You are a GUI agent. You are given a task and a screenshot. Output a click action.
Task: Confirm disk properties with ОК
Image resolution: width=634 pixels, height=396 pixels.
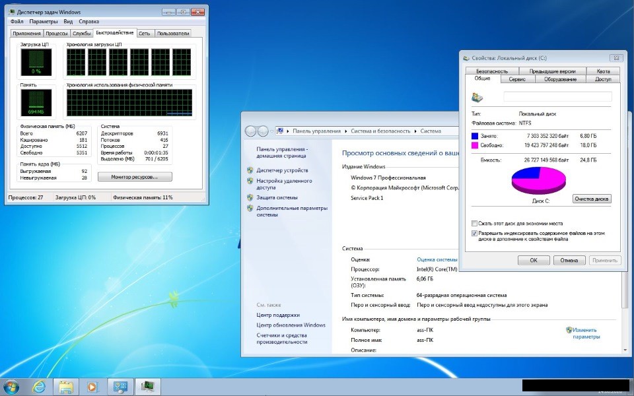click(x=534, y=260)
